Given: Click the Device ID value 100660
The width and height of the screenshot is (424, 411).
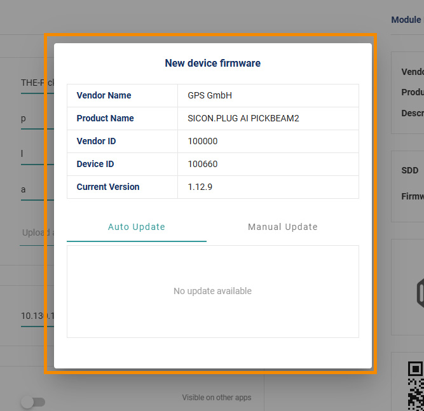Looking at the screenshot, I should [203, 164].
